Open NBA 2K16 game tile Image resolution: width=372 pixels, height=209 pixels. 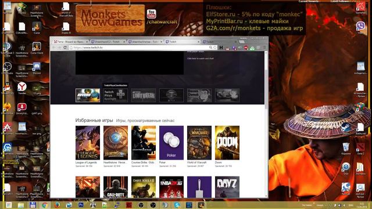pyautogui.click(x=171, y=187)
